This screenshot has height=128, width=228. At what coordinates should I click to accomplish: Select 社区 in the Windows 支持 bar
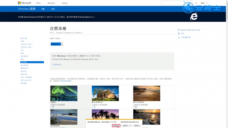(53, 9)
